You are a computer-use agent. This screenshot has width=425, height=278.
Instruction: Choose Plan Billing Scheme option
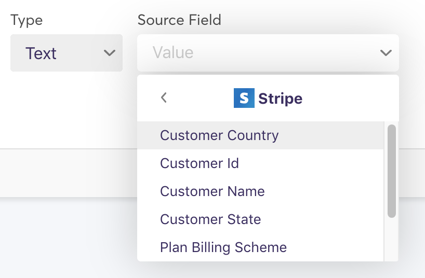tap(223, 247)
